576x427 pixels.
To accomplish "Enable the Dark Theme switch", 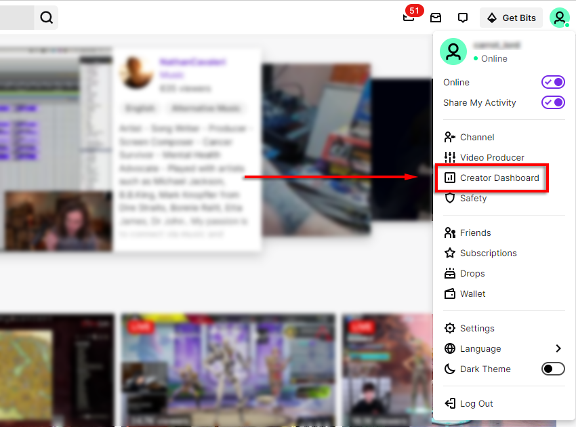I will pyautogui.click(x=553, y=369).
